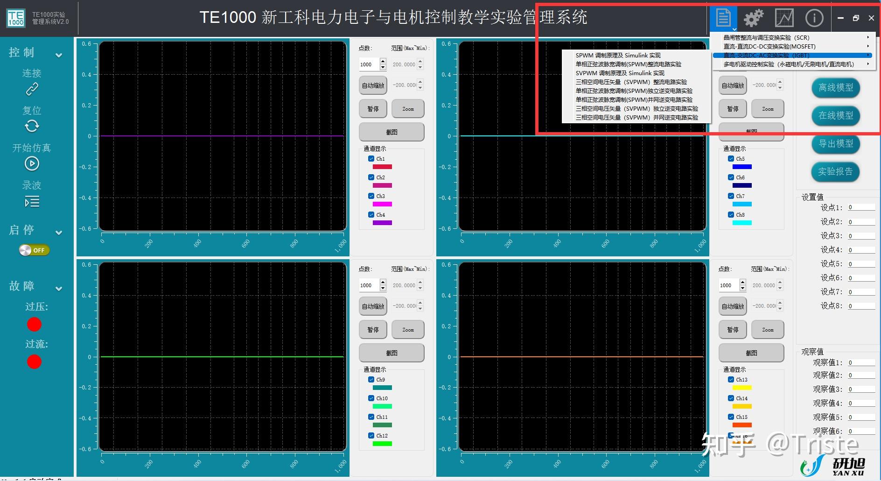Click the 录波 waveform recording icon
This screenshot has width=881, height=481.
coord(32,201)
